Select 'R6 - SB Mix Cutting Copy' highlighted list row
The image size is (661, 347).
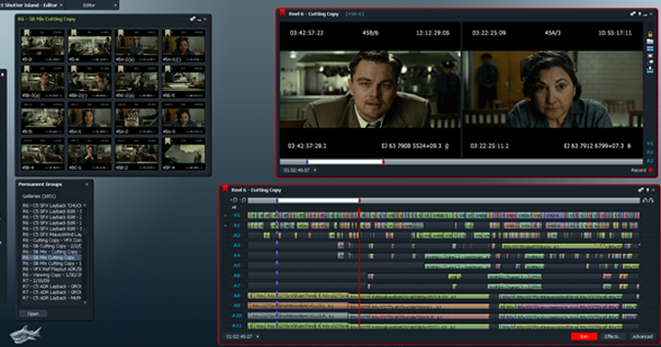[x=51, y=257]
